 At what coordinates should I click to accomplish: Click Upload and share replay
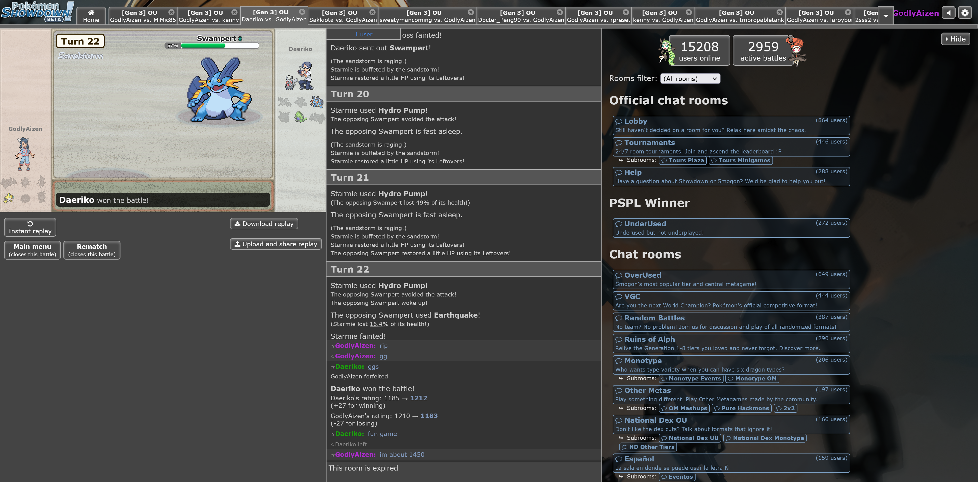tap(276, 244)
